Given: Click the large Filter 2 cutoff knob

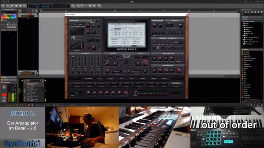Looking at the screenshot, I should 145,63.
